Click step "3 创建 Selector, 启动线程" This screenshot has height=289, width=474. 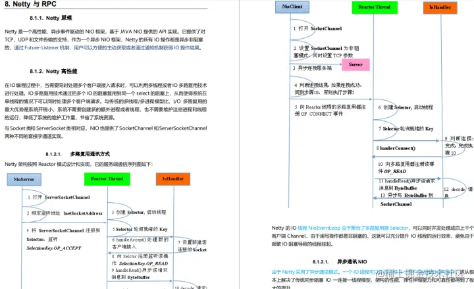tap(139, 212)
